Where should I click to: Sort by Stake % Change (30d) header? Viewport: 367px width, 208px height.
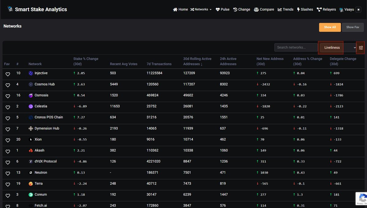coord(86,61)
